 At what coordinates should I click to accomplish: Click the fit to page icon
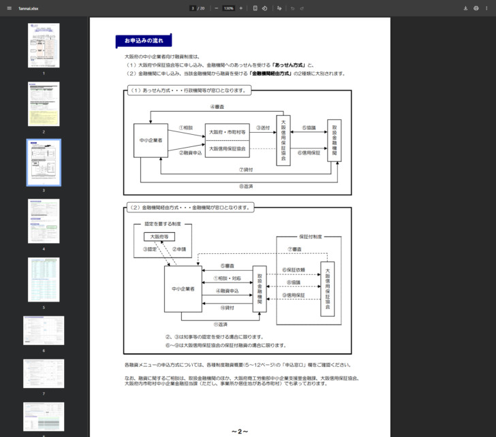click(x=255, y=8)
